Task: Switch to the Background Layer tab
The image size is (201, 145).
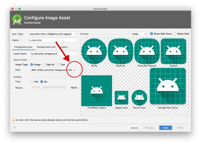Action: (x=46, y=47)
